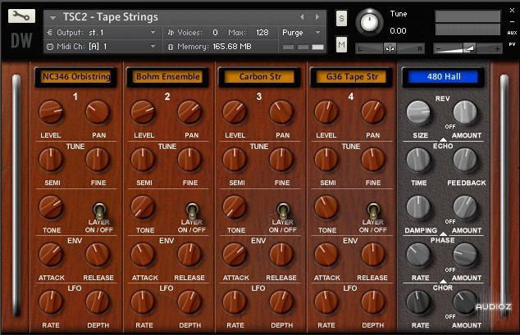The width and height of the screenshot is (520, 335).
Task: Click the ECHO FEEDBACK knob
Action: pos(465,160)
